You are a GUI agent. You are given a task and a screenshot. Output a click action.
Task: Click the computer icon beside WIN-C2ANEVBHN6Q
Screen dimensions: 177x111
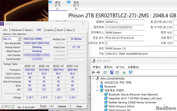(97, 79)
